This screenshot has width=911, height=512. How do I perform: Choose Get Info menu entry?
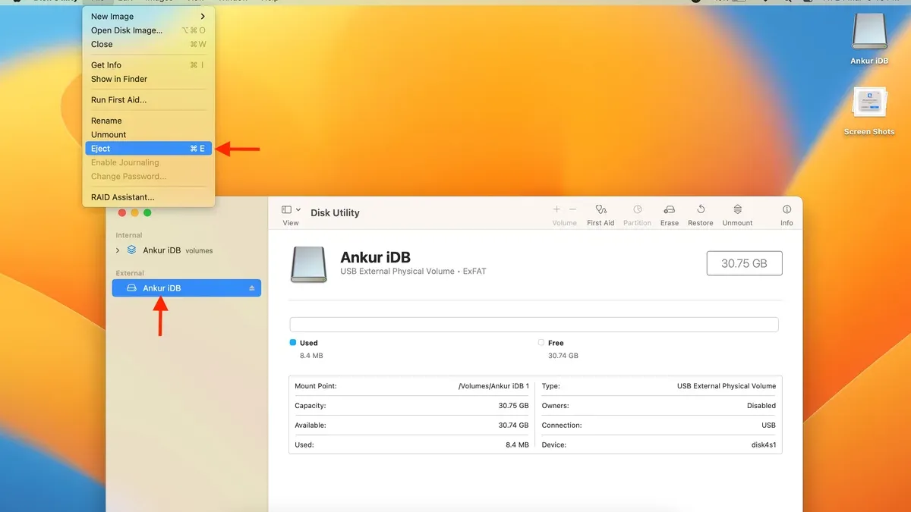[149, 65]
